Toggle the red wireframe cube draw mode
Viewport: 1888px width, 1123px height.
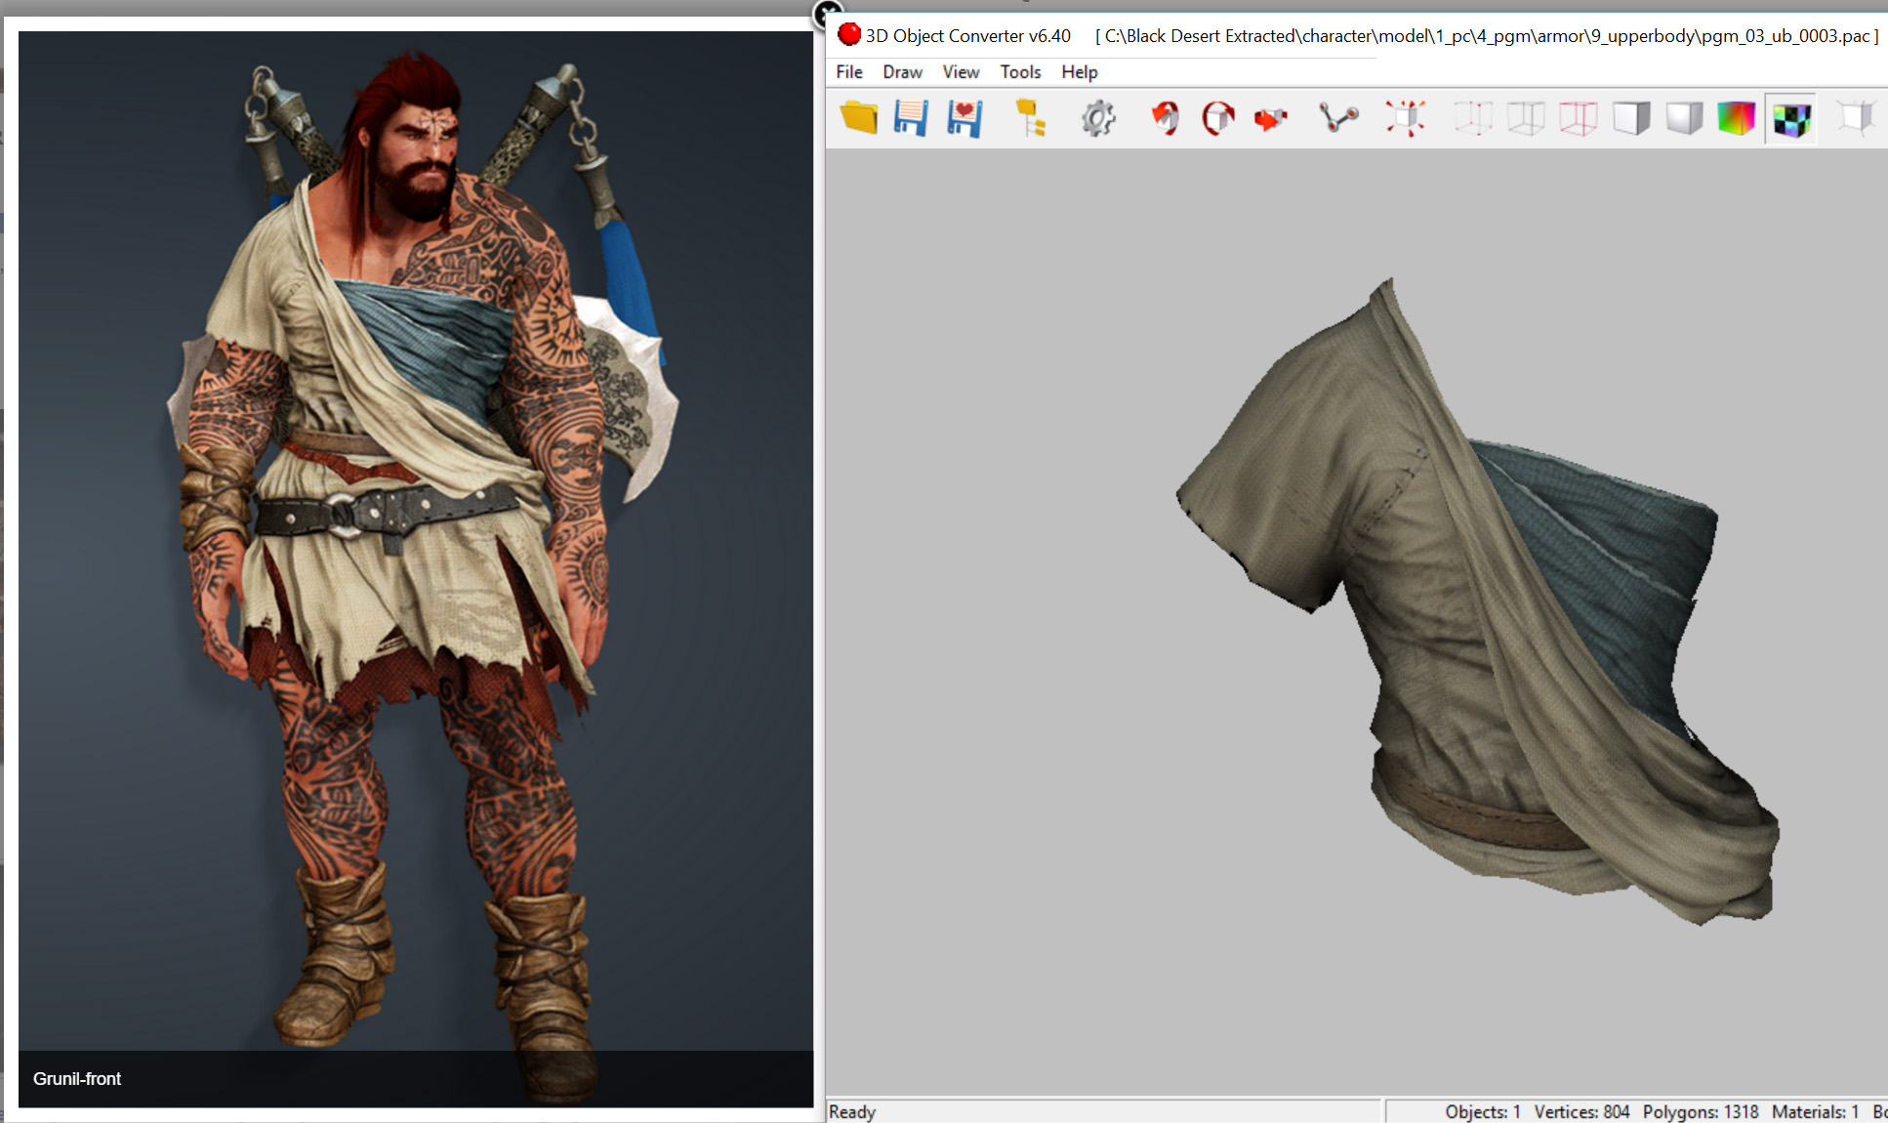coord(1579,118)
